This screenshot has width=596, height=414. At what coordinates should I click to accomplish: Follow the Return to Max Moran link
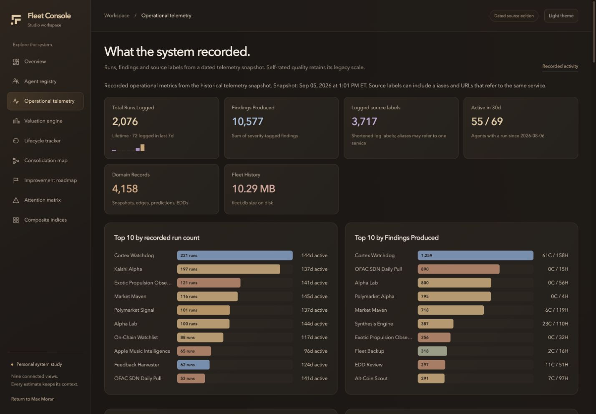pos(33,399)
